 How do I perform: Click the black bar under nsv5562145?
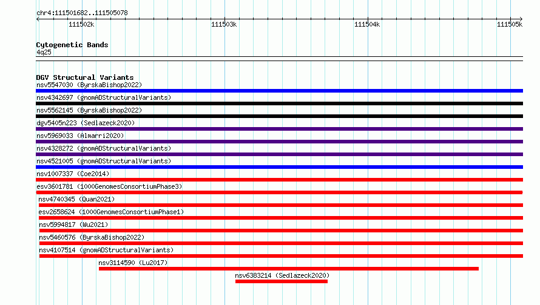279,116
